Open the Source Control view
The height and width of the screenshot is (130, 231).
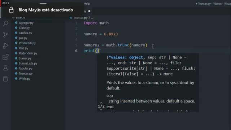(x=6, y=35)
